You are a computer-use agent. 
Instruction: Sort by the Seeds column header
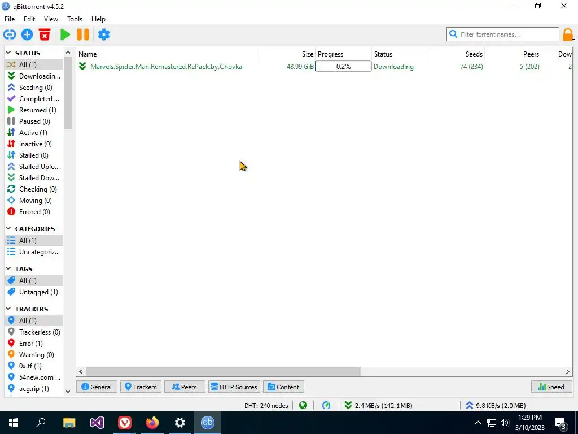456,54
